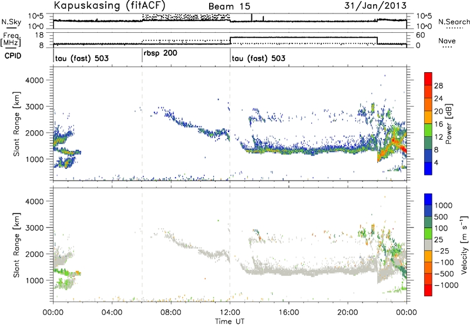Click the '12:00' time axis label
Image resolution: width=470 pixels, height=325 pixels.
point(230,313)
